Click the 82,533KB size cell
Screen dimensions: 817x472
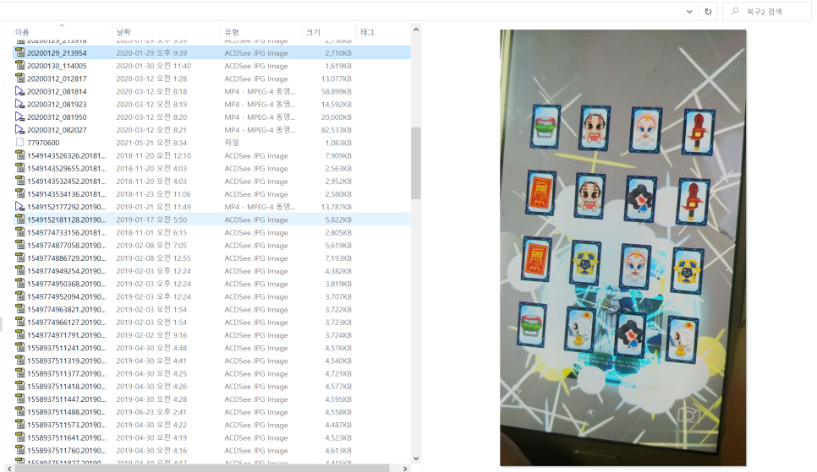[336, 129]
